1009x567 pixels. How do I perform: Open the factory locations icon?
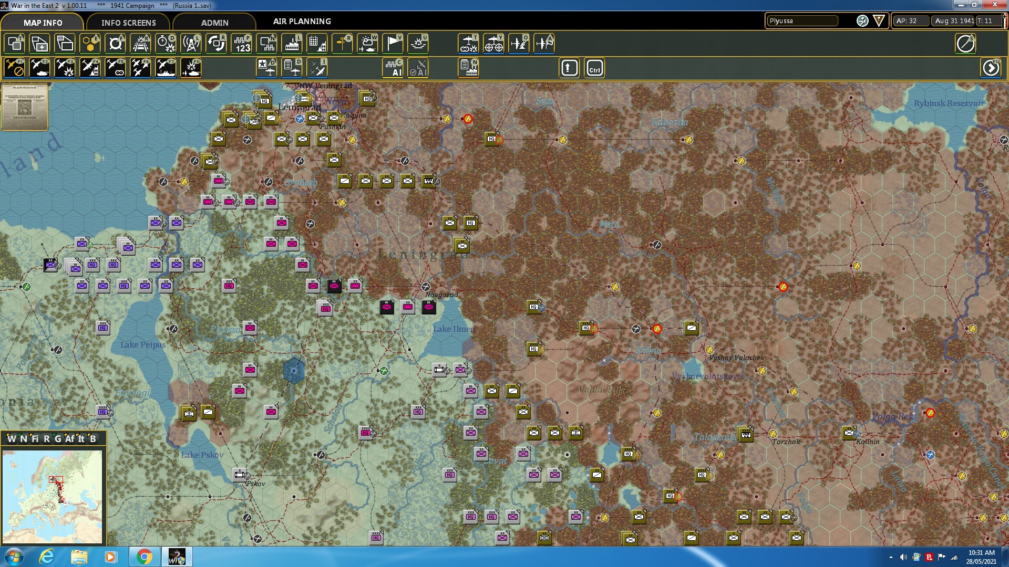click(x=292, y=44)
